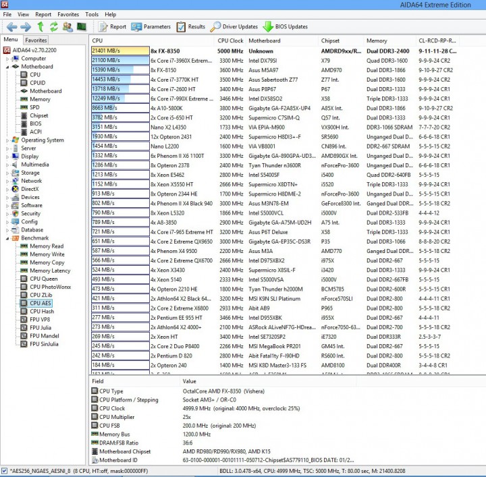486x477 pixels.
Task: Select the ACPI tree item
Action: (x=31, y=132)
